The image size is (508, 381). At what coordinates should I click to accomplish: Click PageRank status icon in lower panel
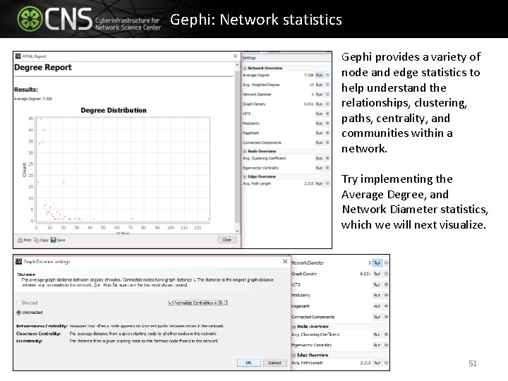pos(386,306)
